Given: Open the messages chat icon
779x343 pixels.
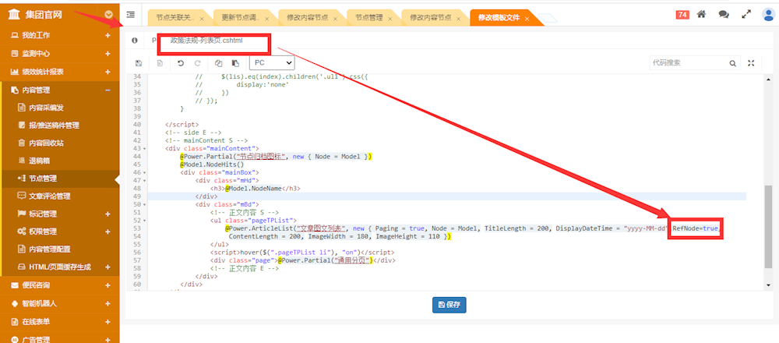Looking at the screenshot, I should pos(724,14).
